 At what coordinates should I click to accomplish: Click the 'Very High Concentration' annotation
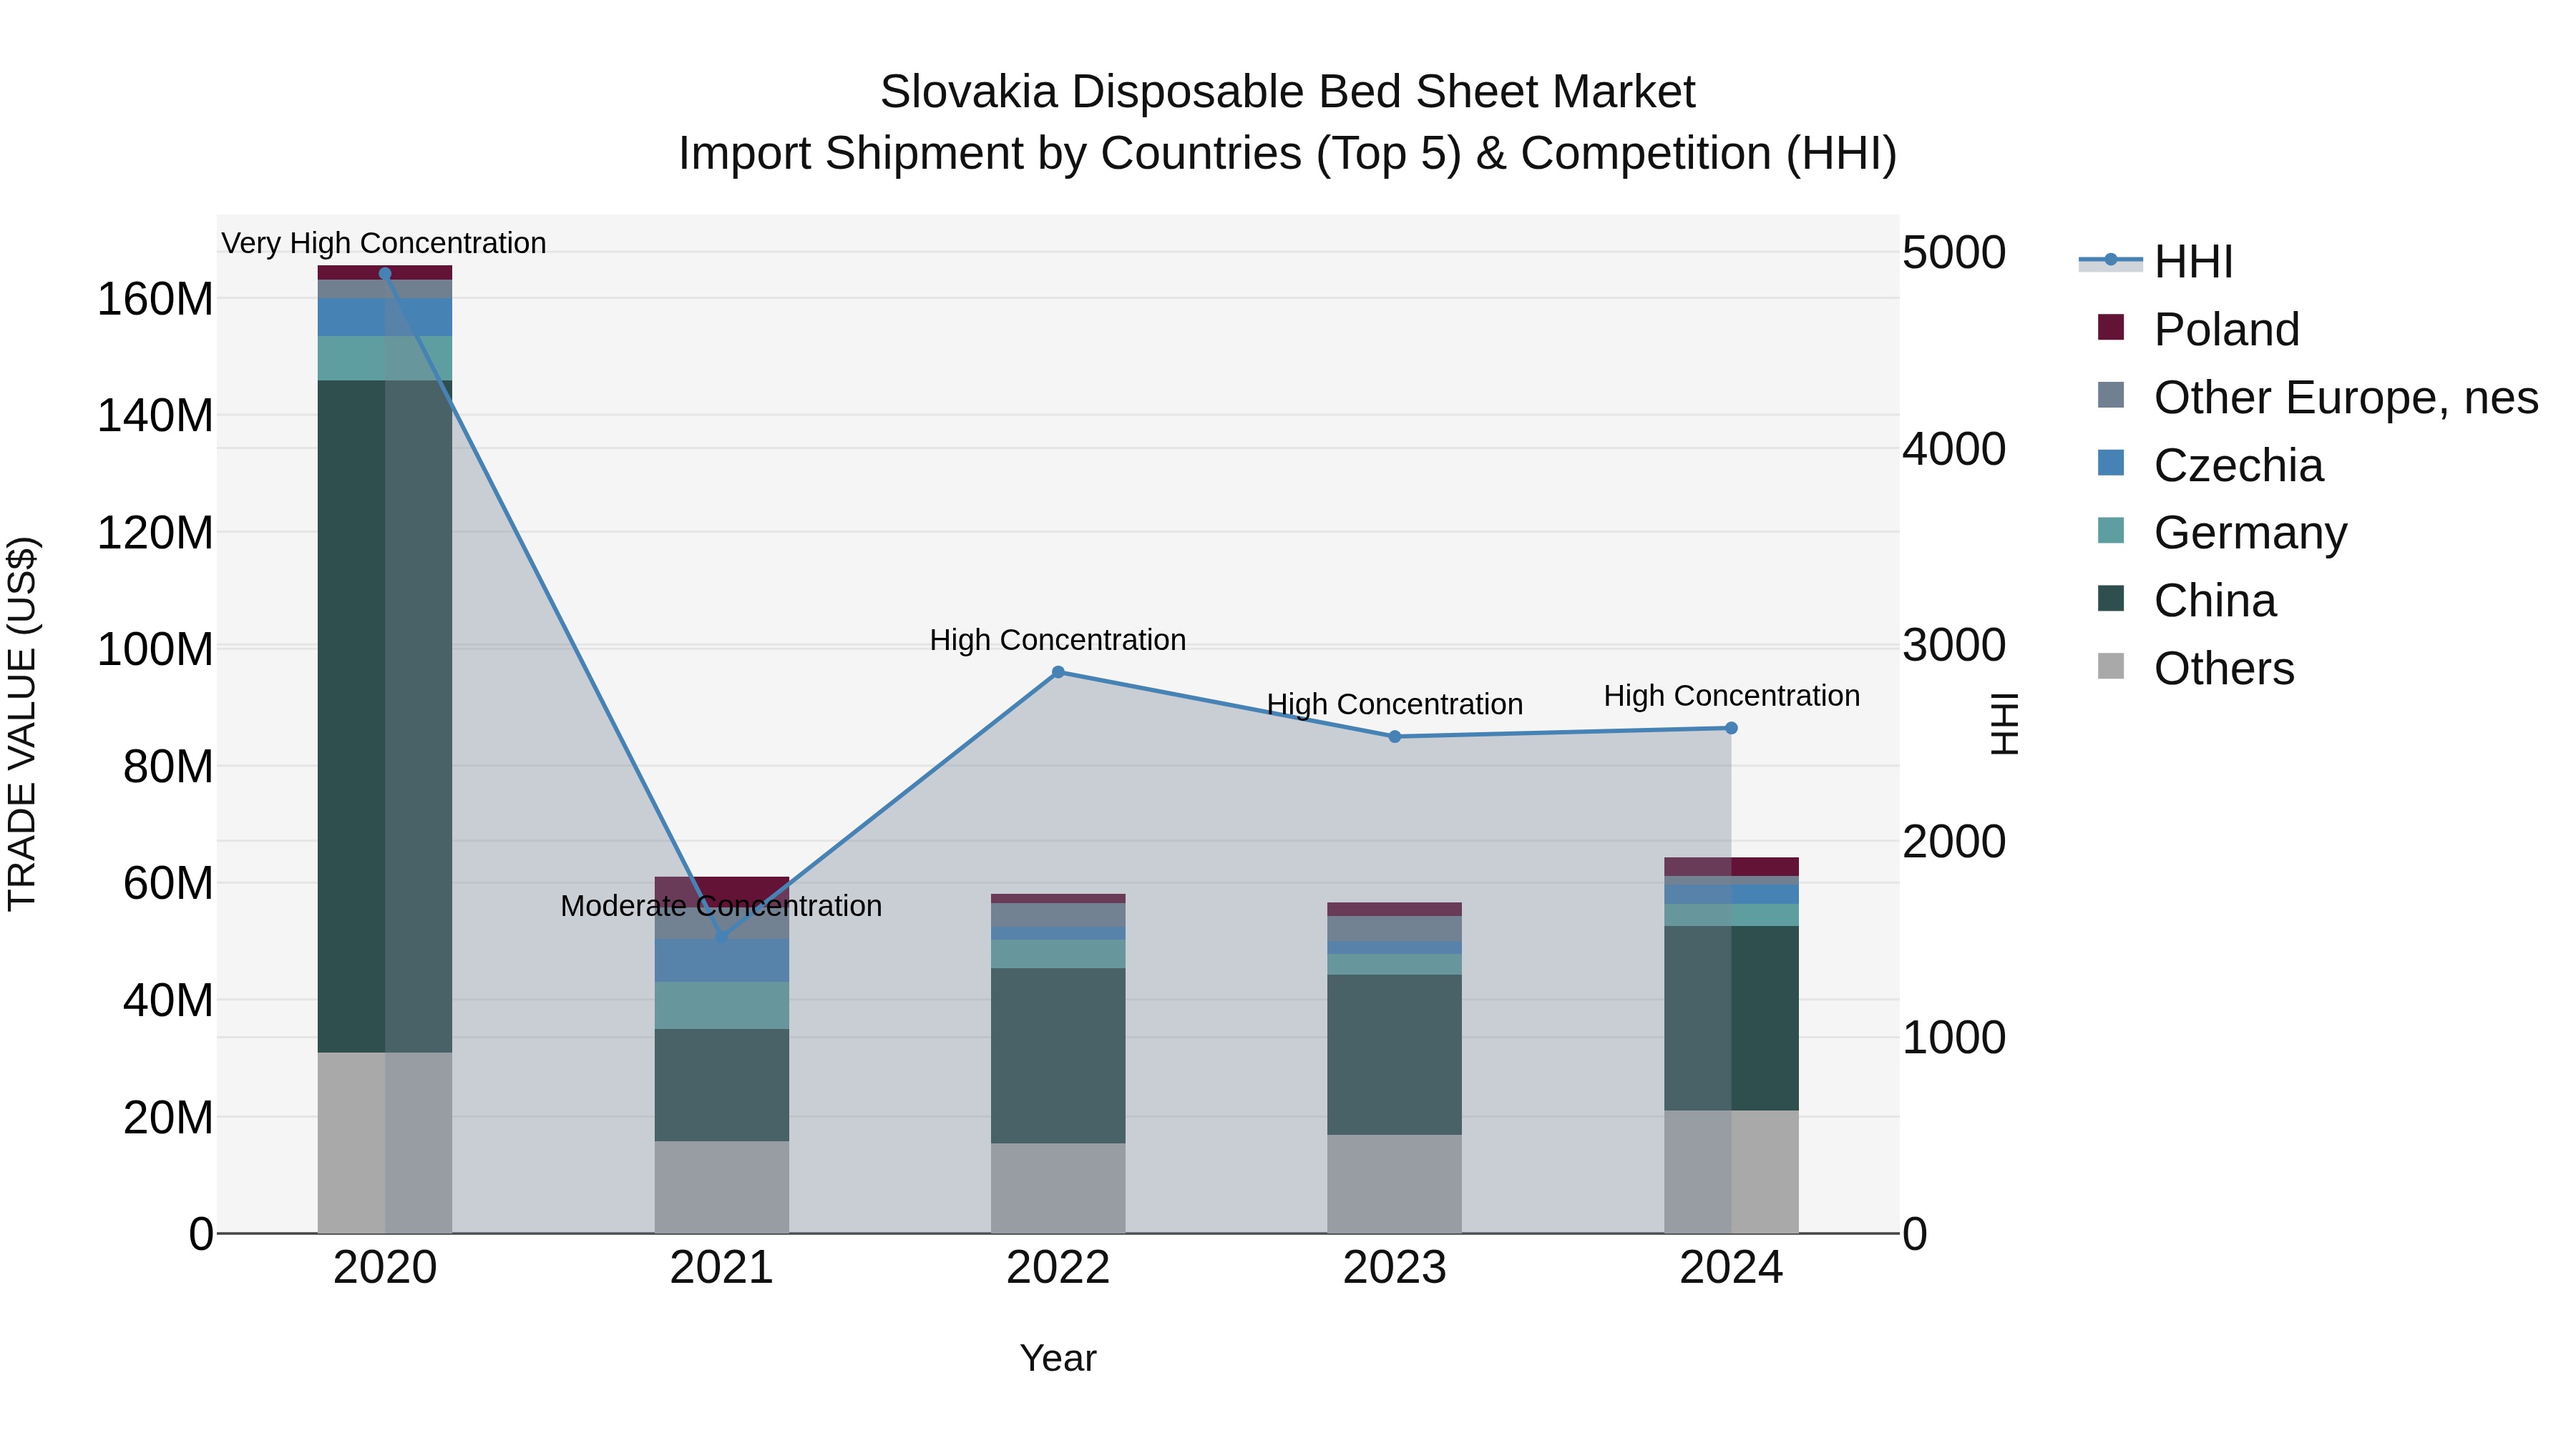tap(384, 243)
